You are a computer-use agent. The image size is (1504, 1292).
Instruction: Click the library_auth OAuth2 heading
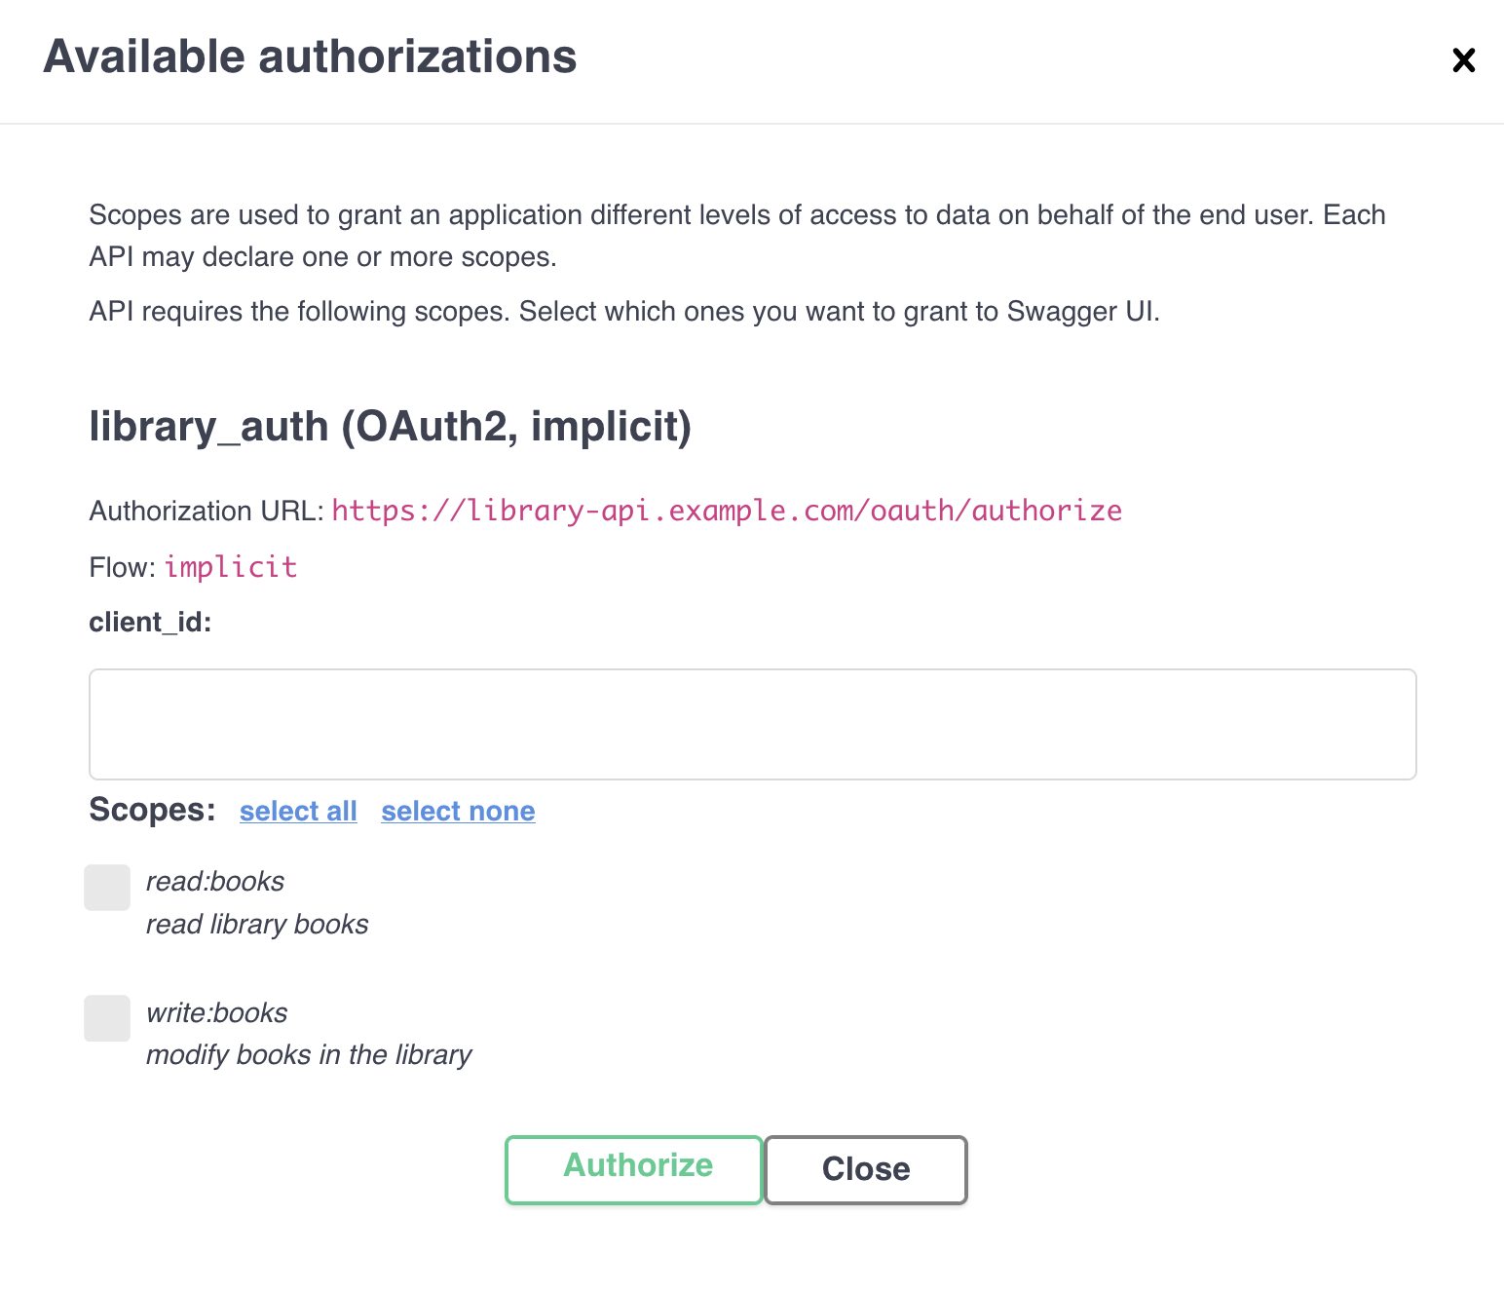click(390, 426)
